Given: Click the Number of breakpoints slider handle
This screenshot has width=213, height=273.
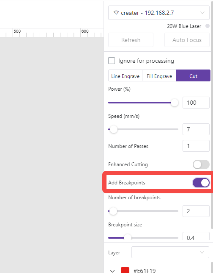Looking at the screenshot, I should point(113,211).
